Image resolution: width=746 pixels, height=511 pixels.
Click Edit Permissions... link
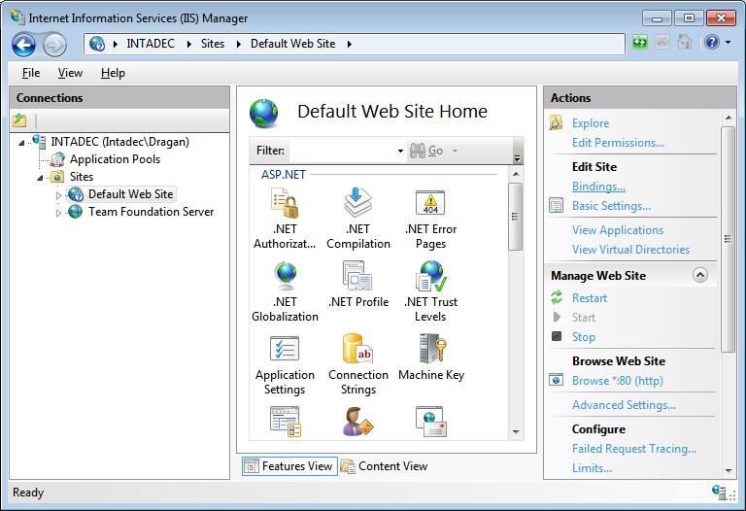click(x=618, y=143)
